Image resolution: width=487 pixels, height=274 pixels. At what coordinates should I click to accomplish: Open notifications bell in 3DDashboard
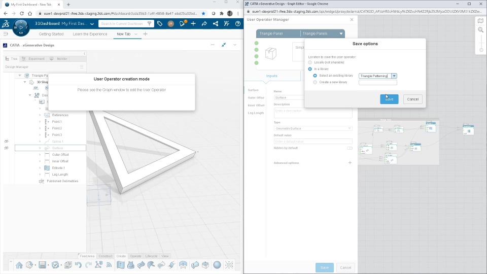(x=182, y=24)
